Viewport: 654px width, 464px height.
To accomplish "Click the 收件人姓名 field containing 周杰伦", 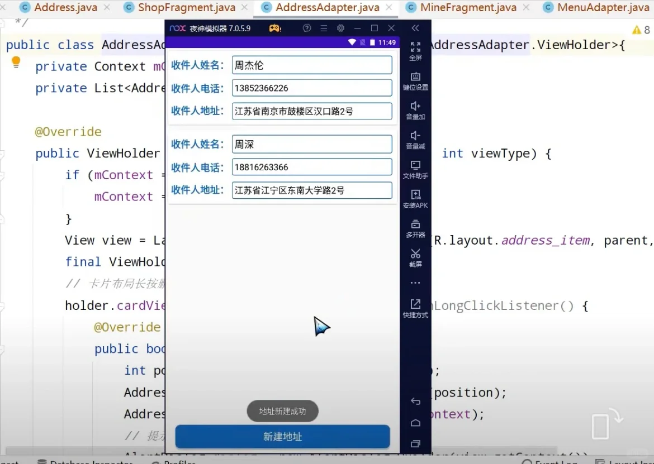I will (311, 65).
